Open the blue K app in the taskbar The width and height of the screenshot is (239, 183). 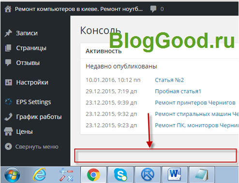148,175
